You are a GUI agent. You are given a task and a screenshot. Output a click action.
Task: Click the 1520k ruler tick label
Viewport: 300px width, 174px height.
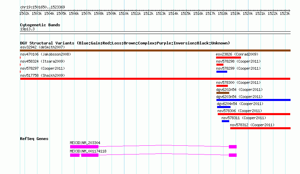click(248, 13)
